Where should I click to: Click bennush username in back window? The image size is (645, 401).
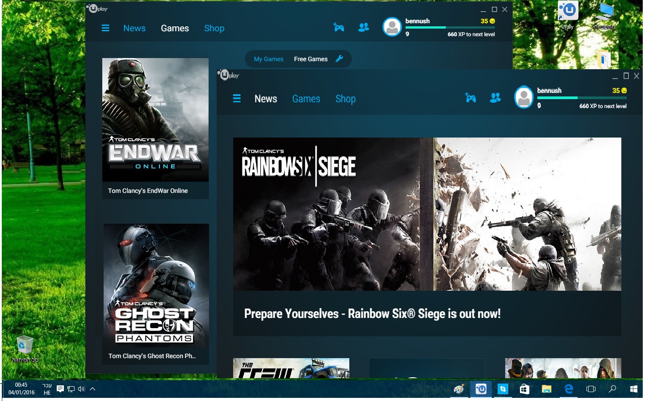pos(418,21)
